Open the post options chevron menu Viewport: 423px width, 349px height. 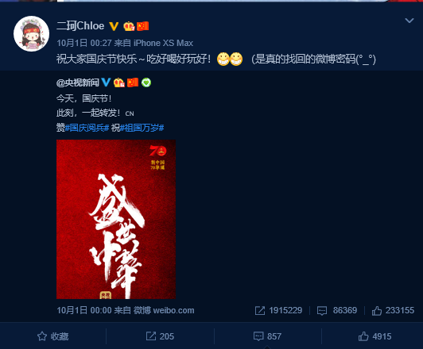coord(409,21)
